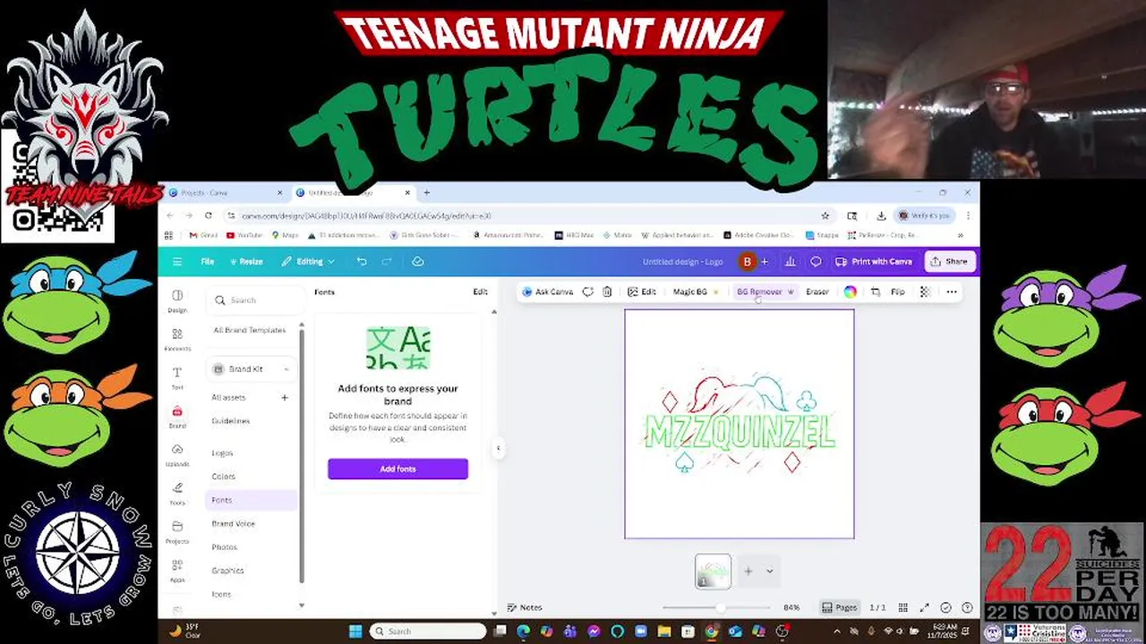Open the File menu

point(207,261)
